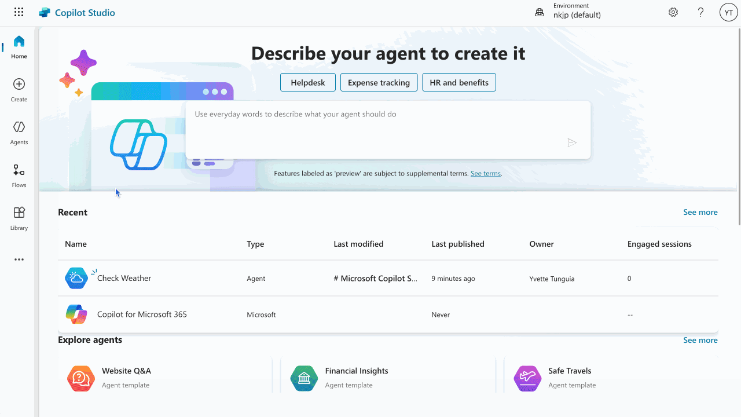Click the '# Microsoft Copilot S...' modified cell

[x=376, y=279]
